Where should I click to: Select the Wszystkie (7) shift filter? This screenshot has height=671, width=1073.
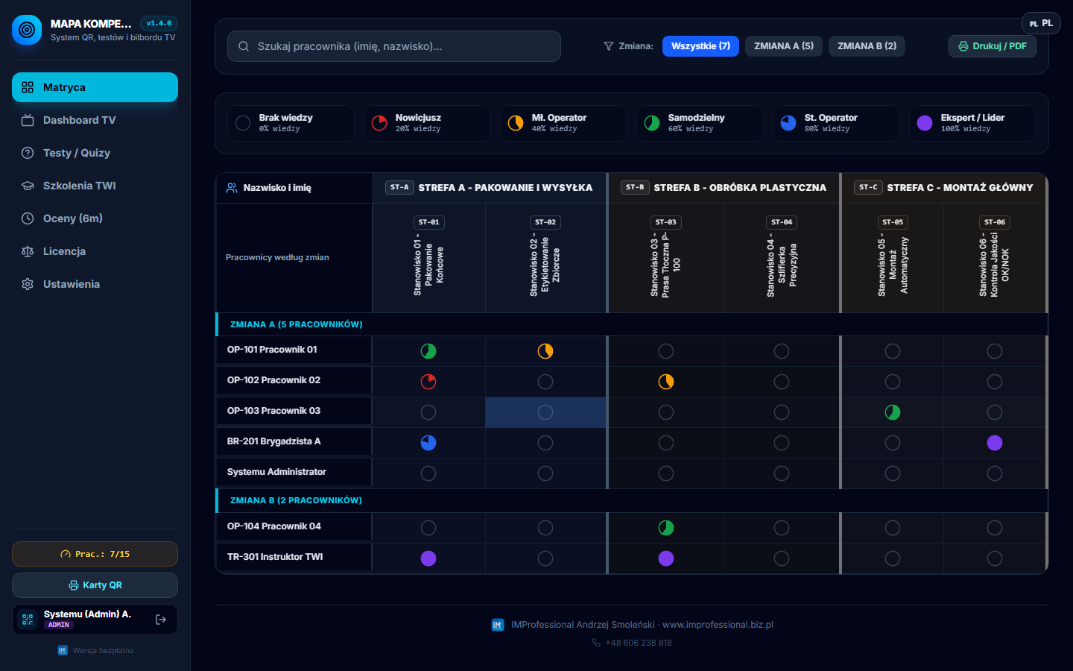[700, 46]
